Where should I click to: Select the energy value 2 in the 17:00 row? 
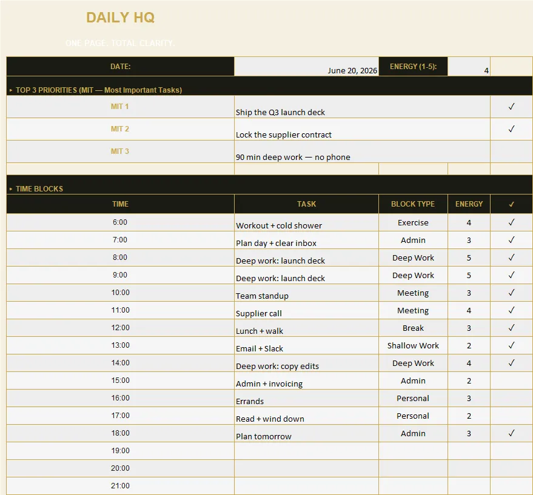point(469,416)
